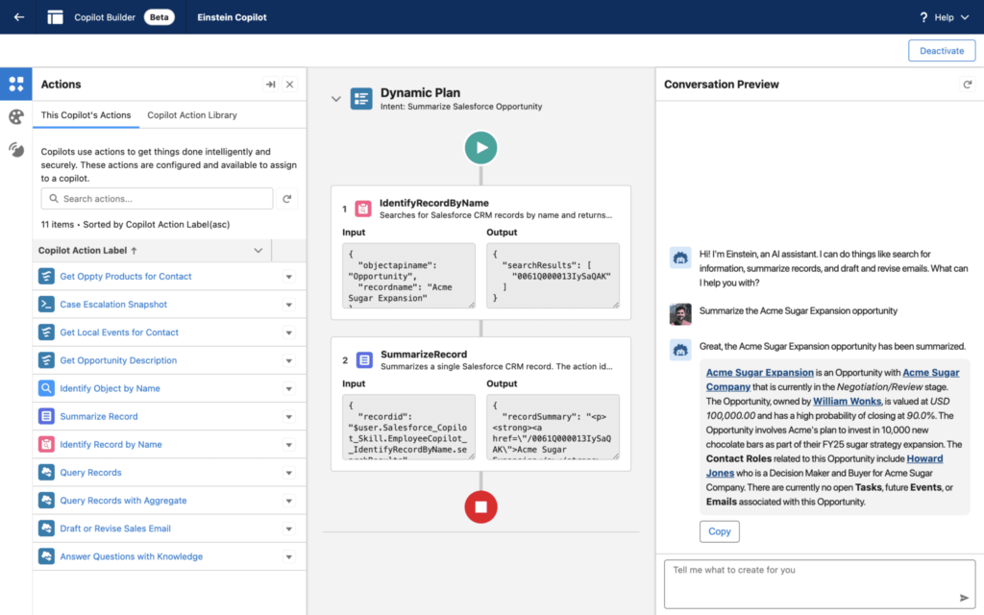Open dropdown for Summarize Record row
This screenshot has height=615, width=984.
coord(288,417)
